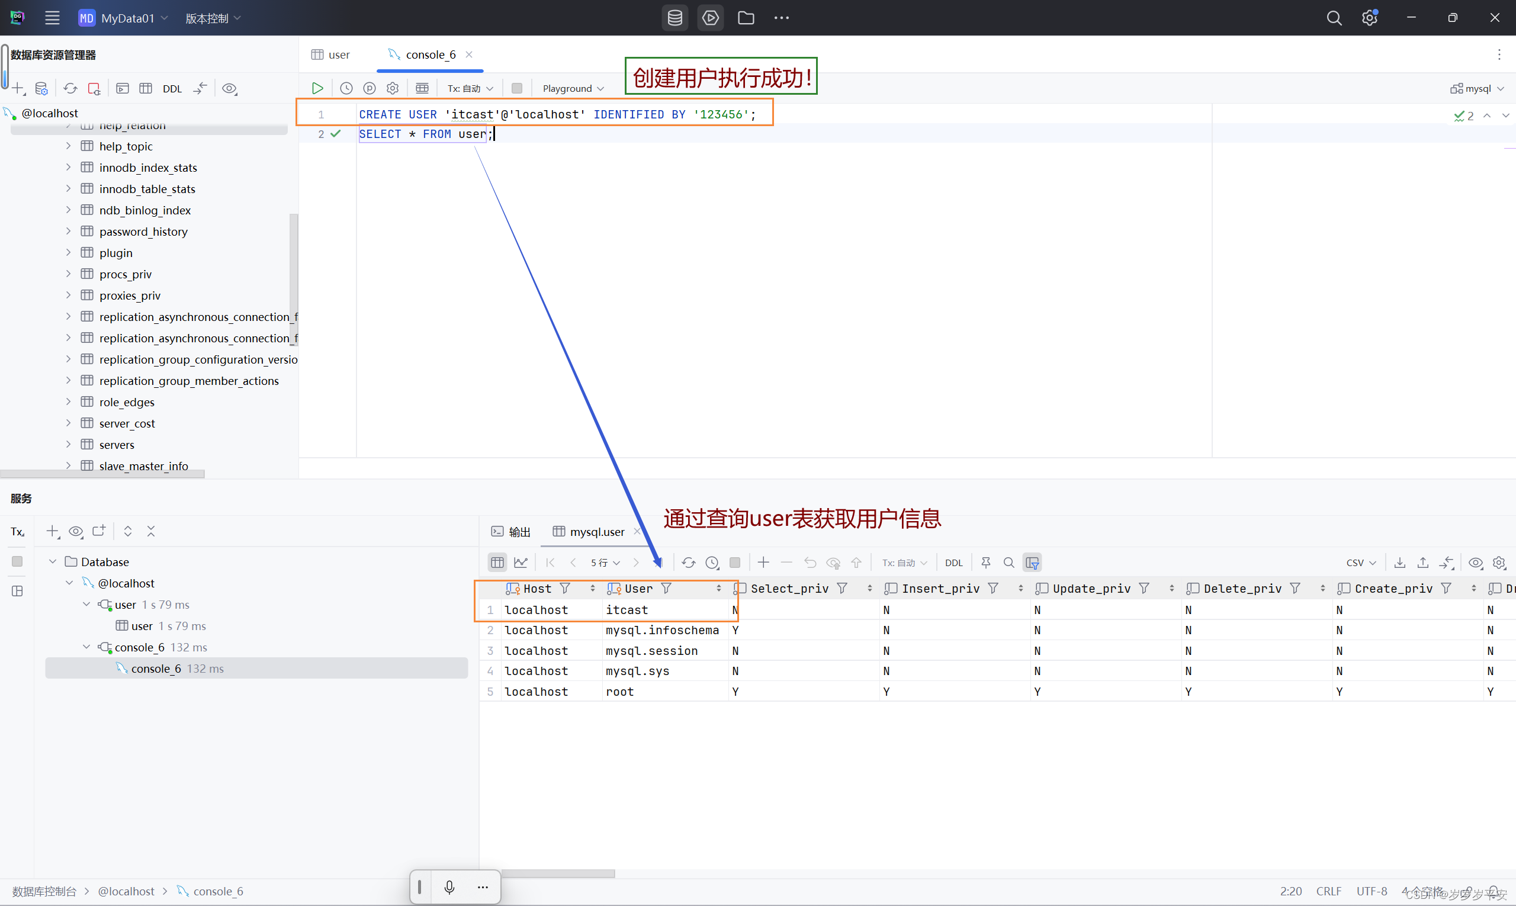Open the MyData01 project dropdown
Image resolution: width=1516 pixels, height=906 pixels.
(x=123, y=18)
